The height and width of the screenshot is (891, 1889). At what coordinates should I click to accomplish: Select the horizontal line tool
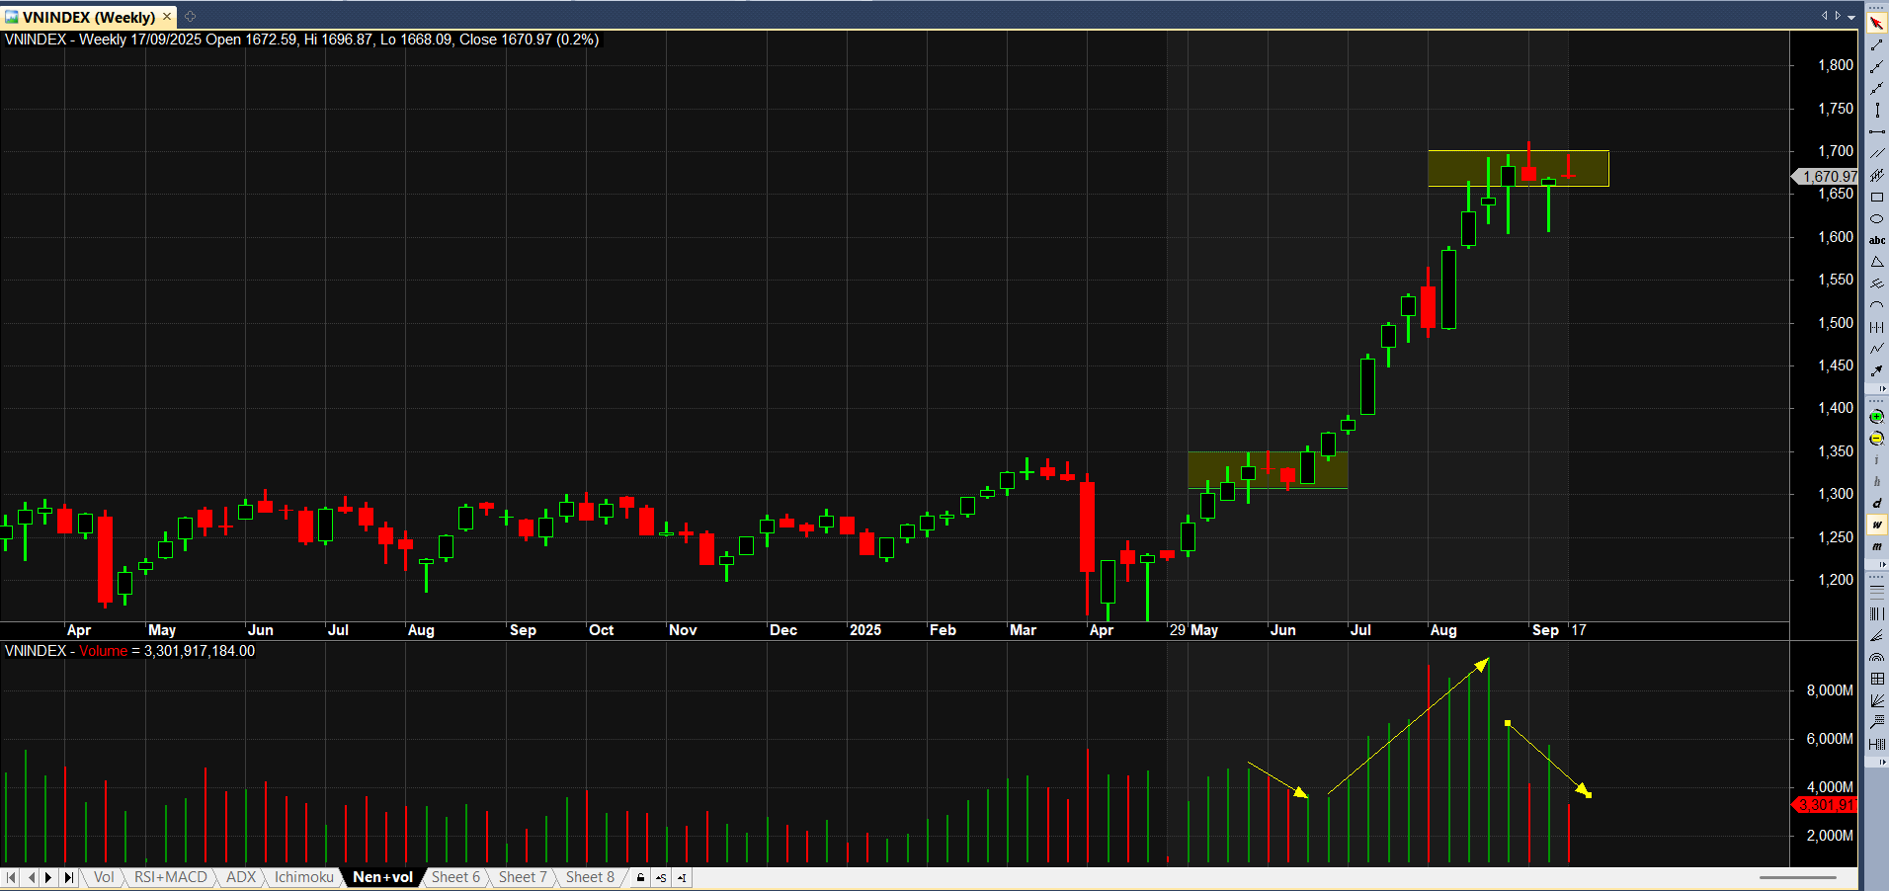click(1877, 131)
